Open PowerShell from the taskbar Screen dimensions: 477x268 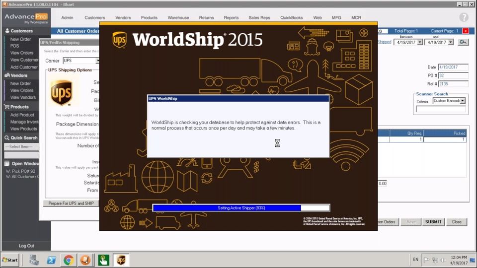[51, 260]
